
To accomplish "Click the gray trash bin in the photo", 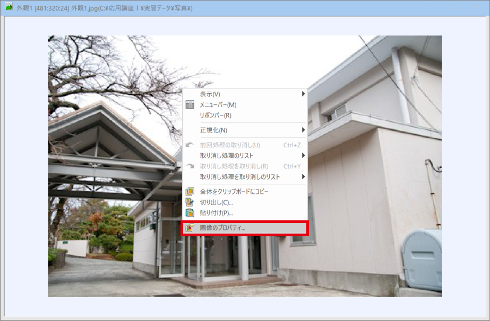I will click(422, 260).
